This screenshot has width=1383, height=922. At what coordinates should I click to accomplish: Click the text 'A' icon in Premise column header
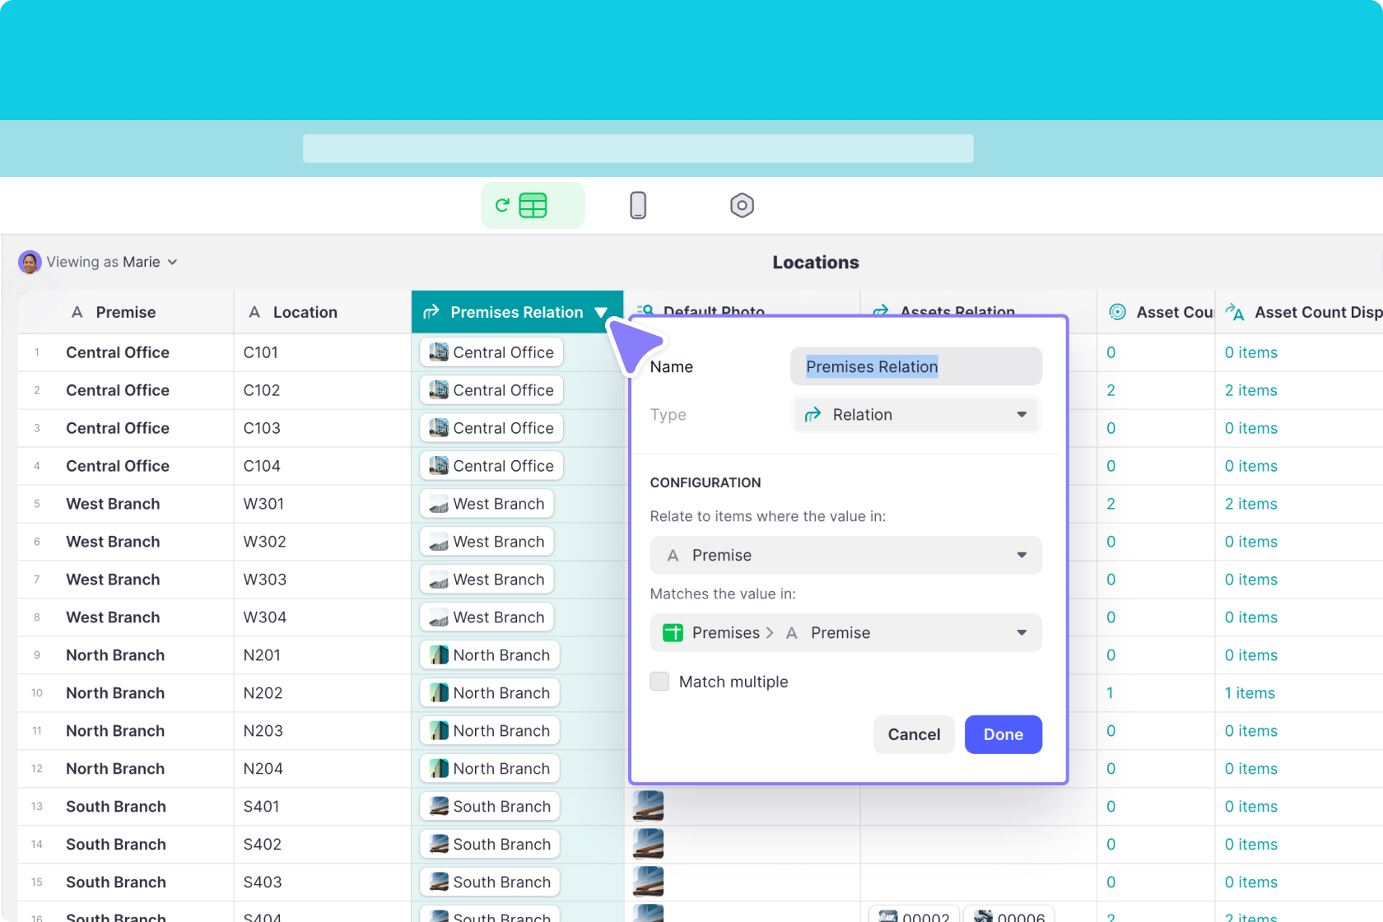77,312
